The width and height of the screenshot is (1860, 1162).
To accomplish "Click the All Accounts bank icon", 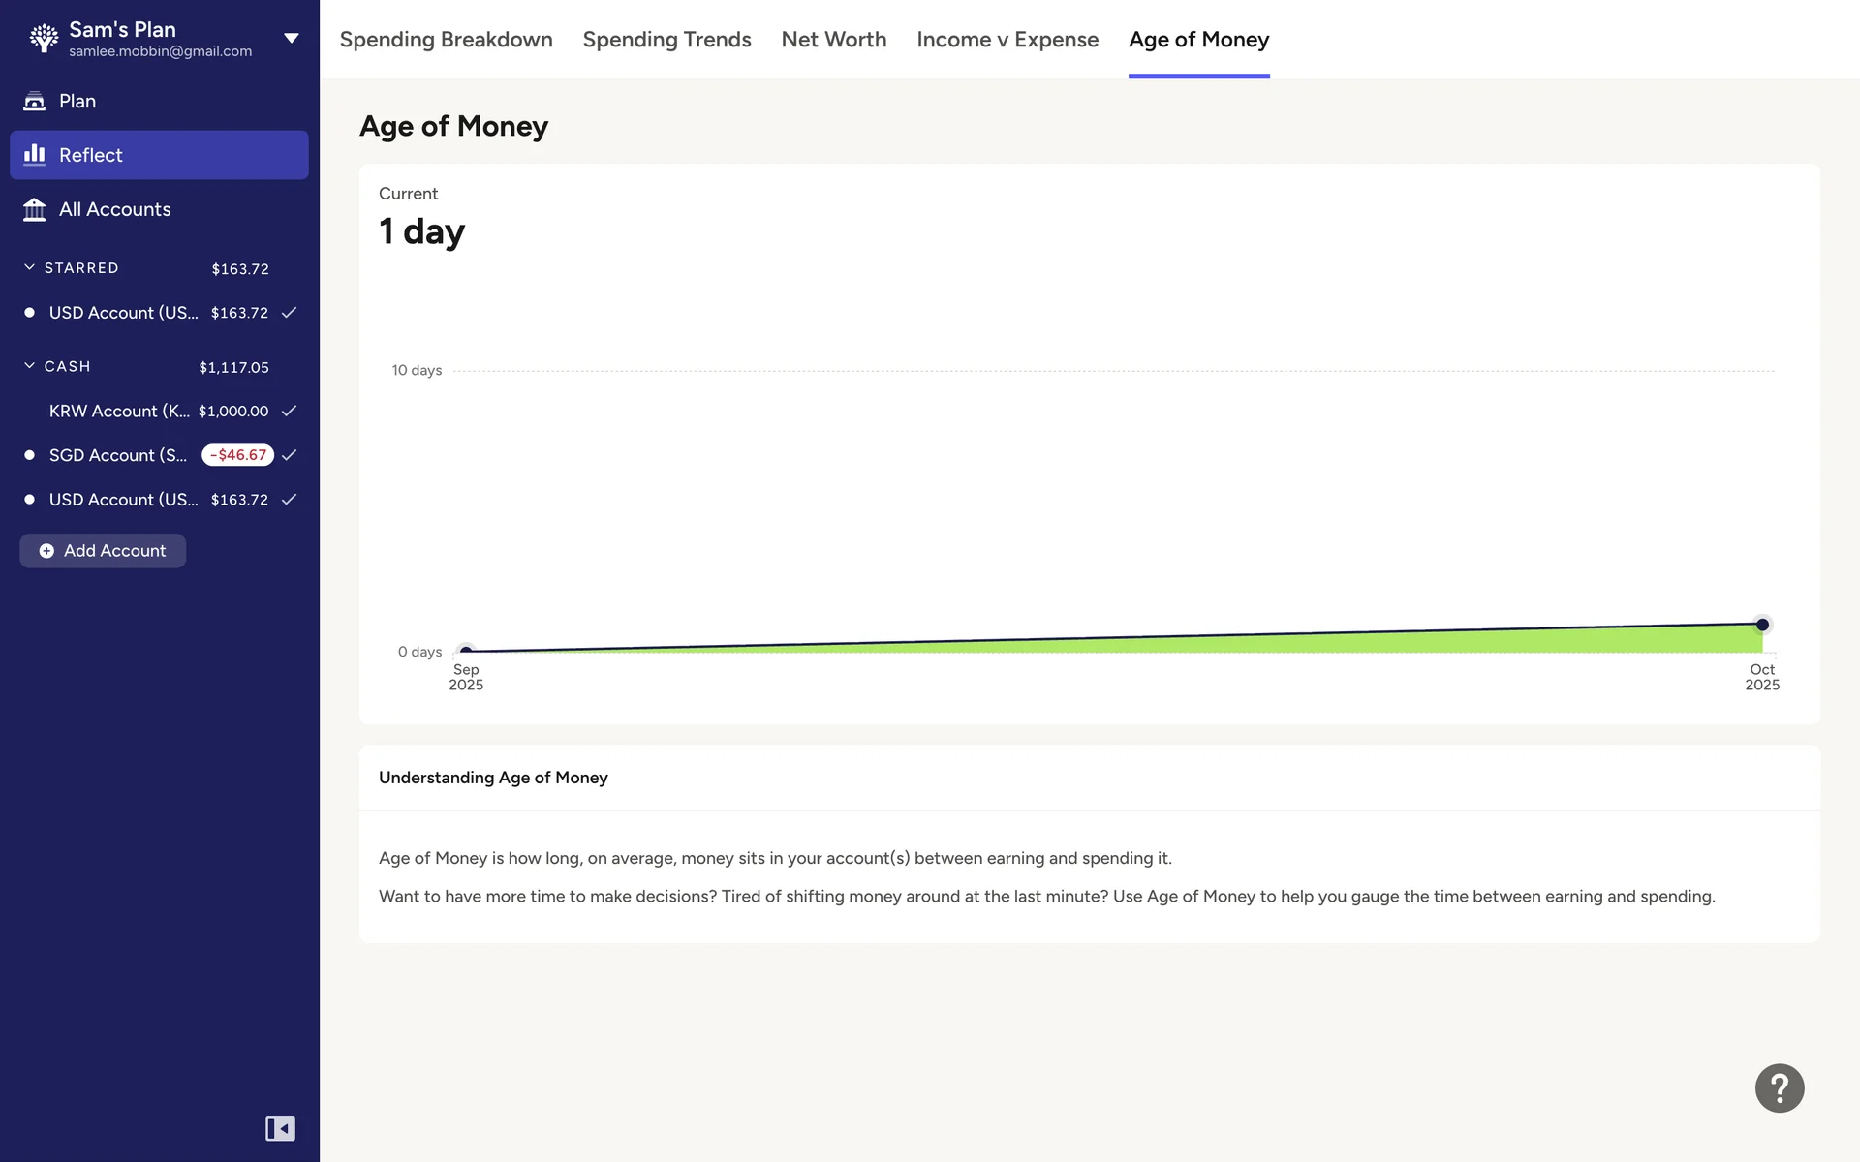I will (35, 209).
